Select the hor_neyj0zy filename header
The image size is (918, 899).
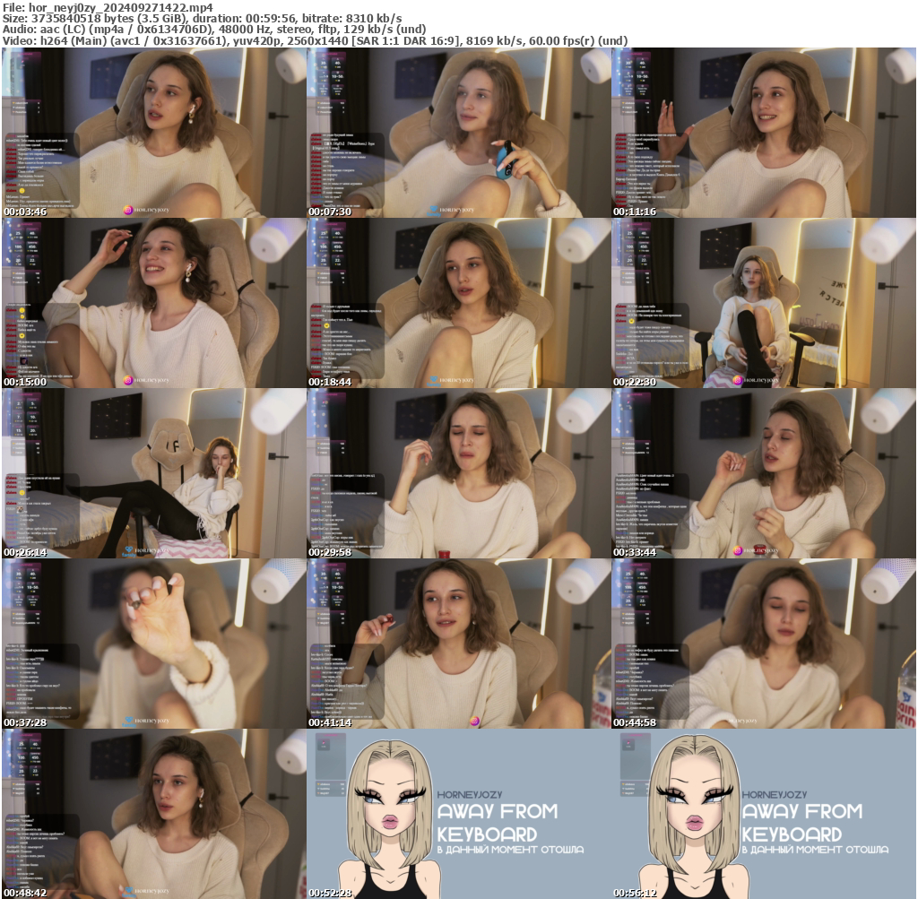point(106,7)
